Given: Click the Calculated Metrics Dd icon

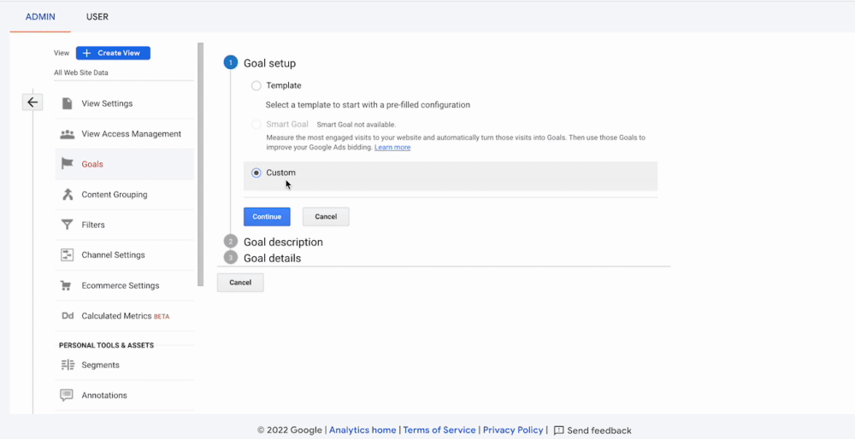Looking at the screenshot, I should click(68, 316).
